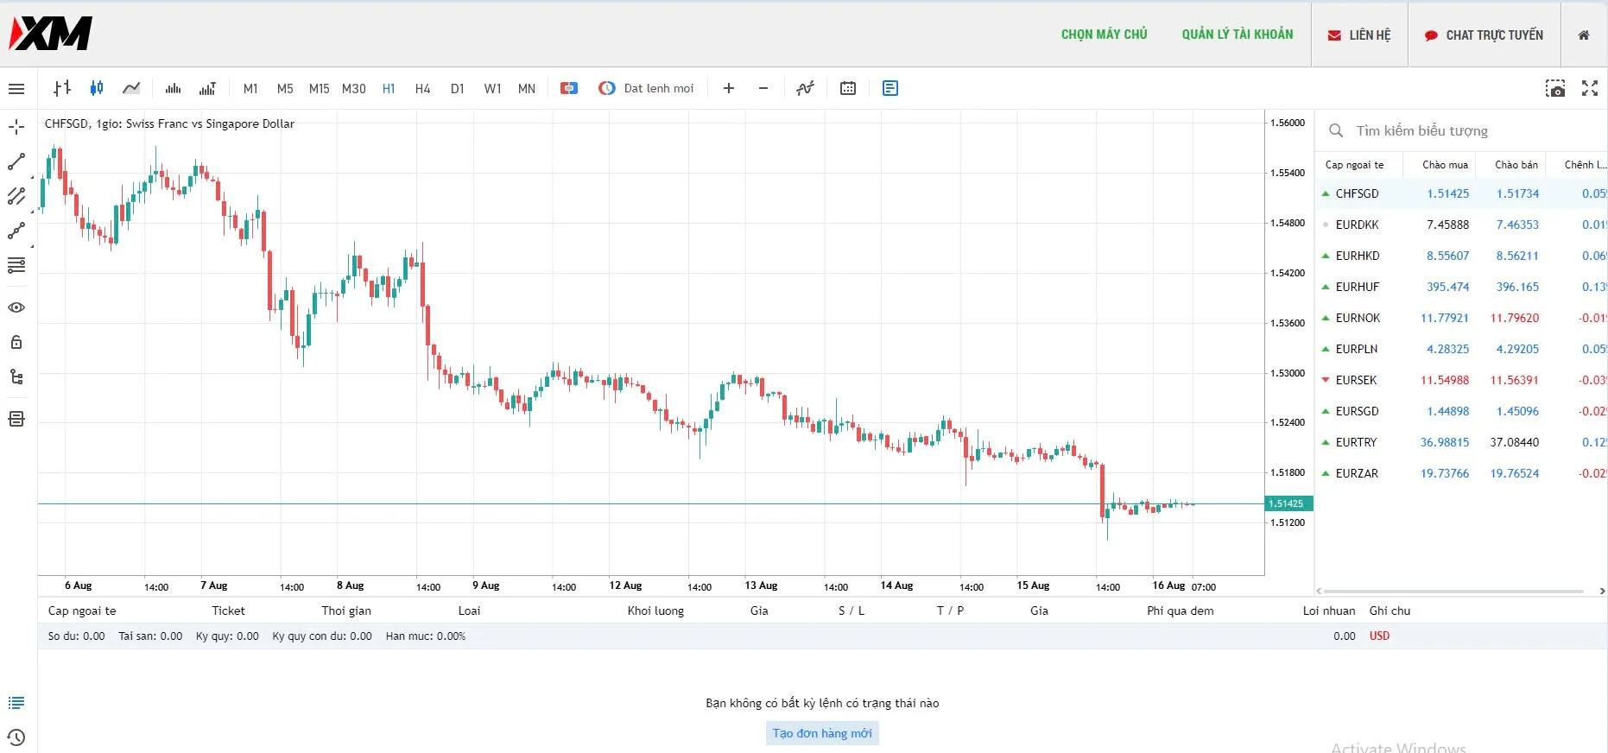Image resolution: width=1608 pixels, height=753 pixels.
Task: Select the H1 timeframe
Action: [x=389, y=88]
